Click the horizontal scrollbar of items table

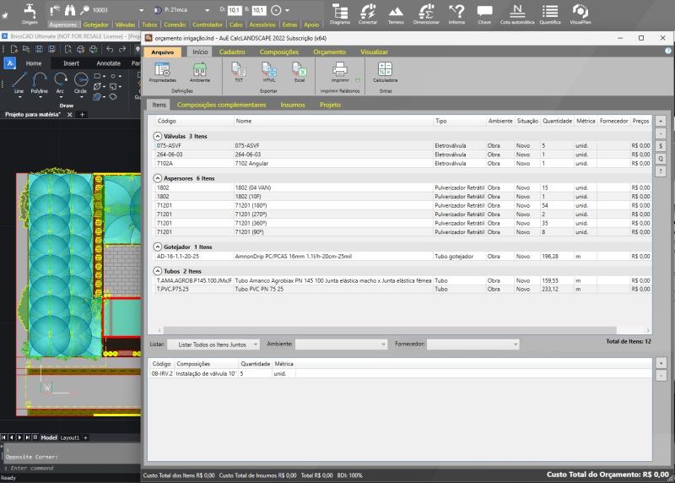tap(390, 330)
